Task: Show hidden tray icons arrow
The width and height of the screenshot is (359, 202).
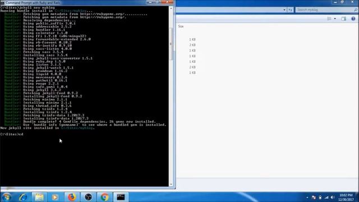Action: [307, 198]
